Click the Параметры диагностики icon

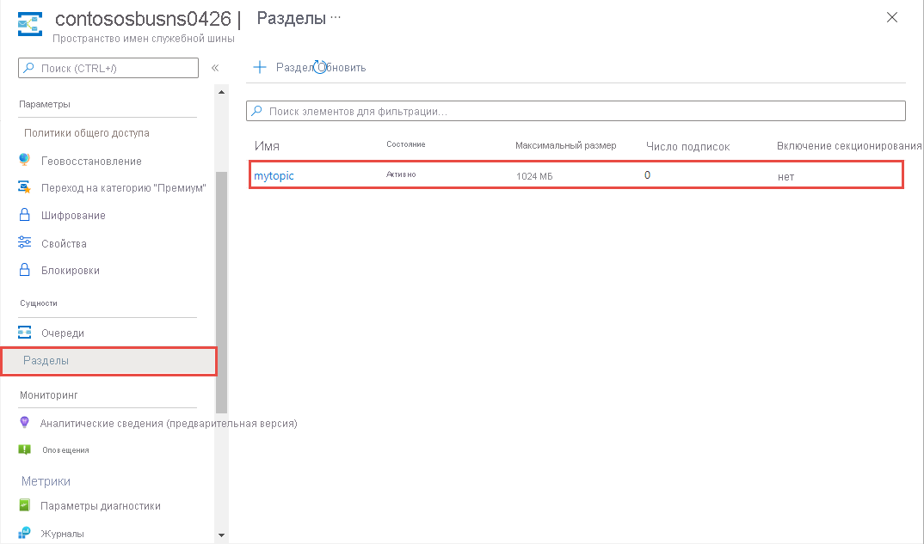click(x=24, y=505)
